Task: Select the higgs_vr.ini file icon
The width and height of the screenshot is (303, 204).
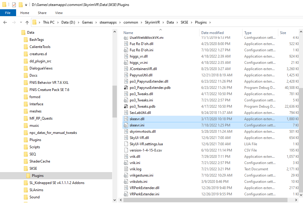Action: tap(126, 63)
